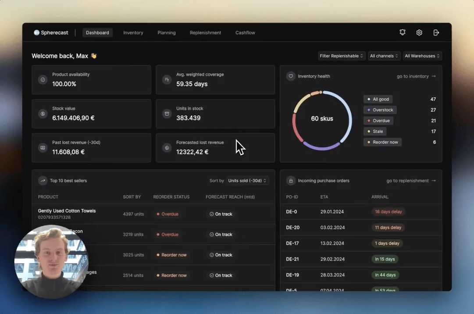Click the Spherecast logo
This screenshot has height=314, width=474.
click(51, 33)
